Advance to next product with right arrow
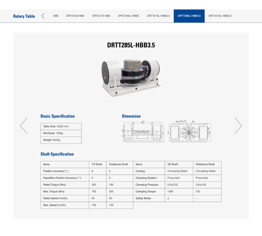This screenshot has width=262, height=236. tap(238, 126)
